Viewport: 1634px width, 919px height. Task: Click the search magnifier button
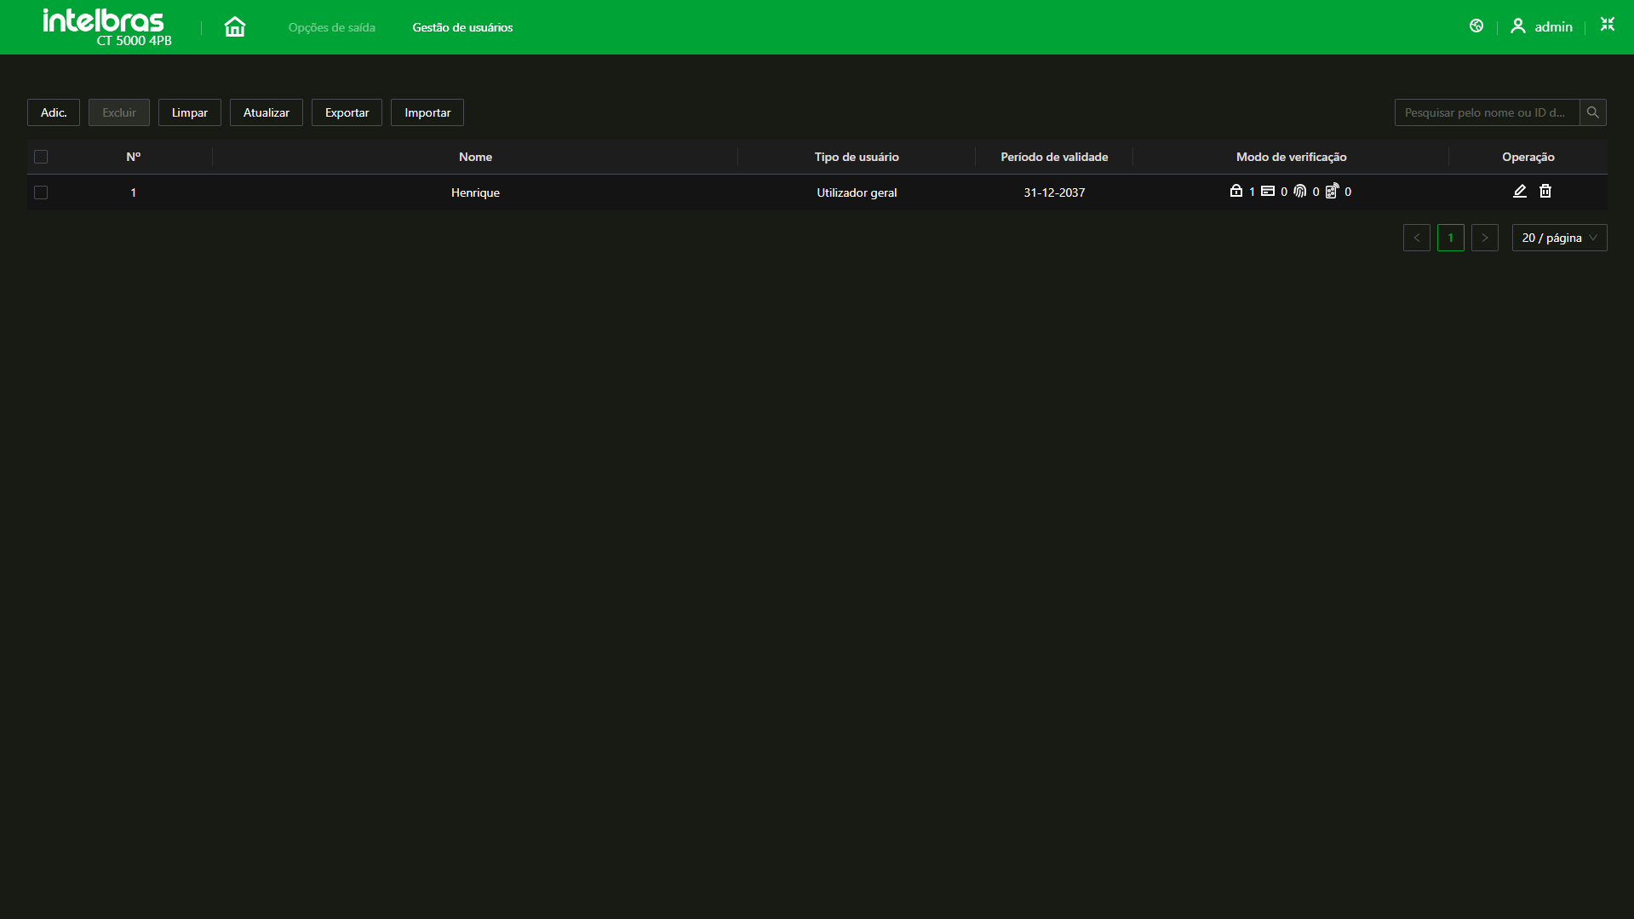[x=1592, y=112]
